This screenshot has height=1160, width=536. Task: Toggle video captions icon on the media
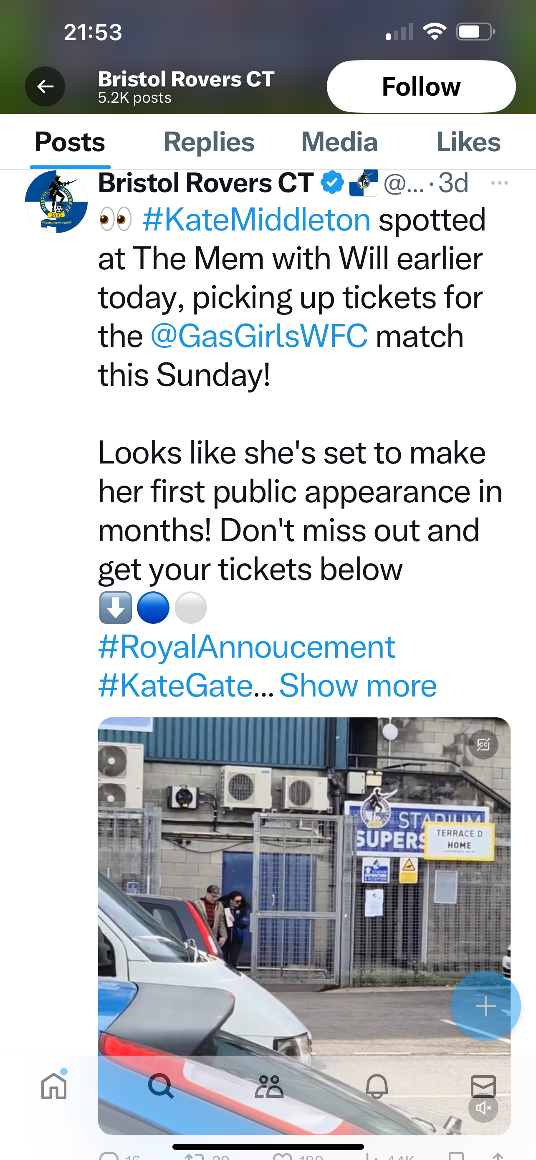tap(483, 745)
